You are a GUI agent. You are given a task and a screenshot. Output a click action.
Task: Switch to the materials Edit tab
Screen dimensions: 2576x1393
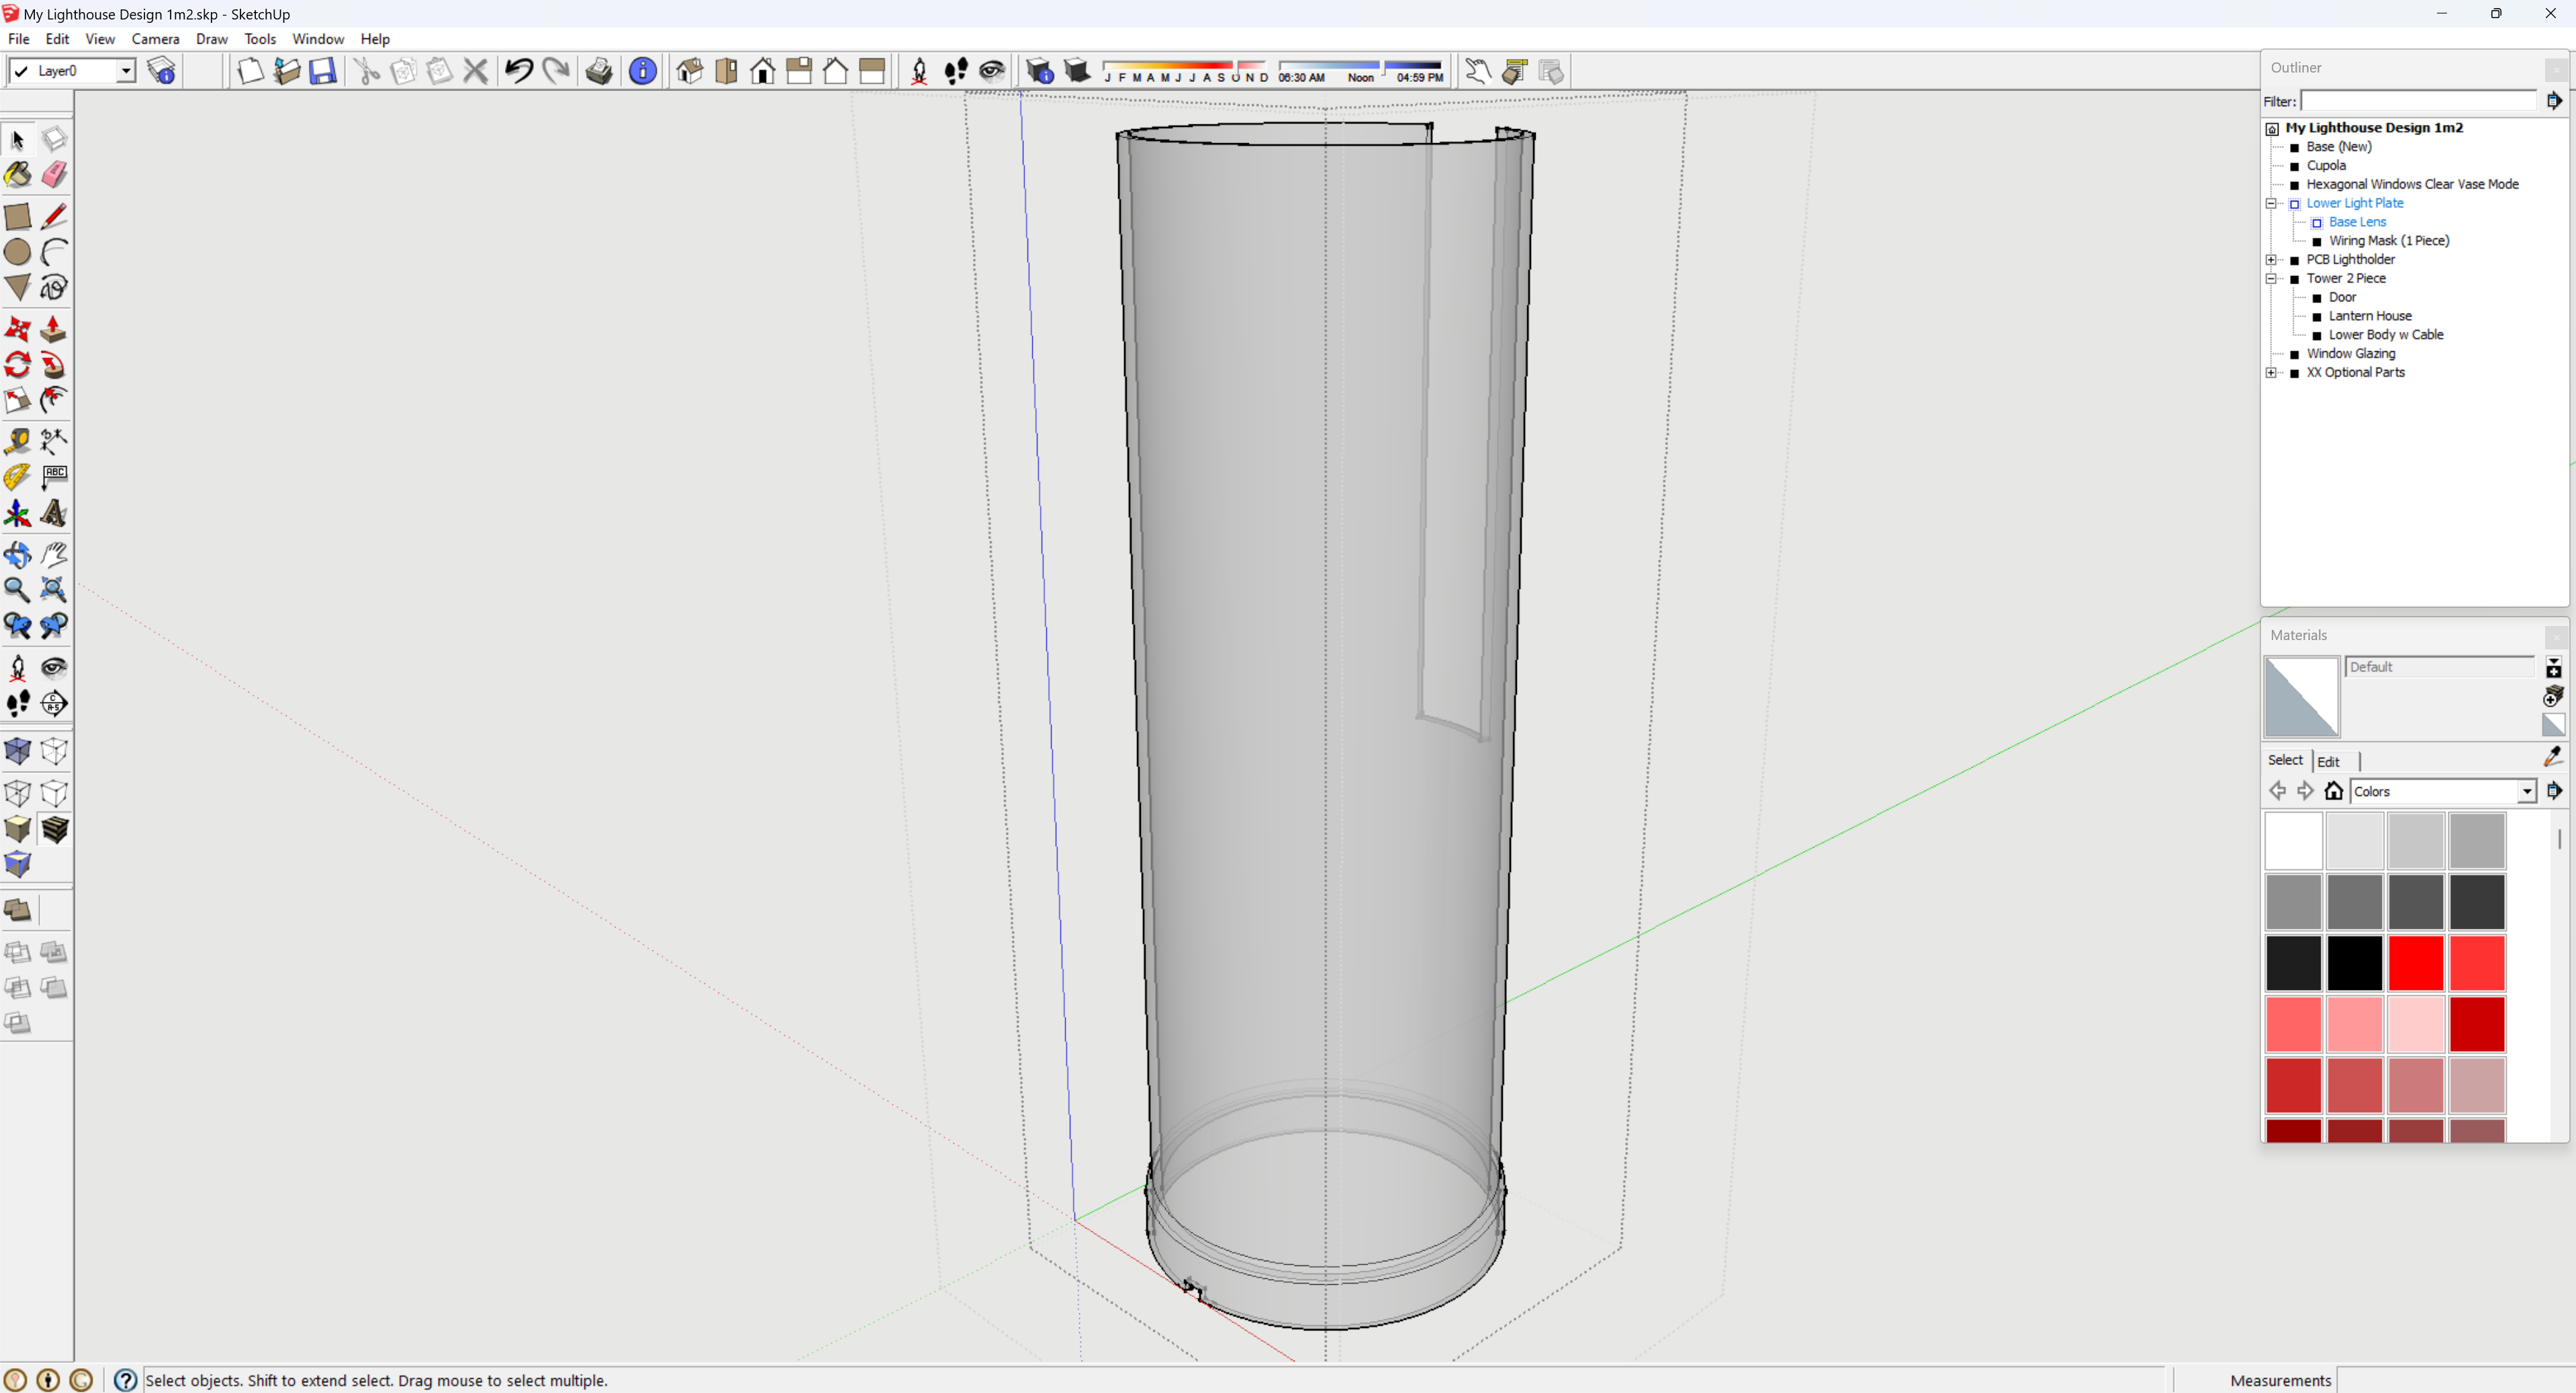2328,762
